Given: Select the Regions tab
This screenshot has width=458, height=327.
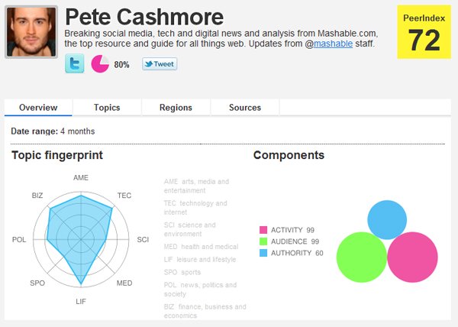Looking at the screenshot, I should point(176,108).
